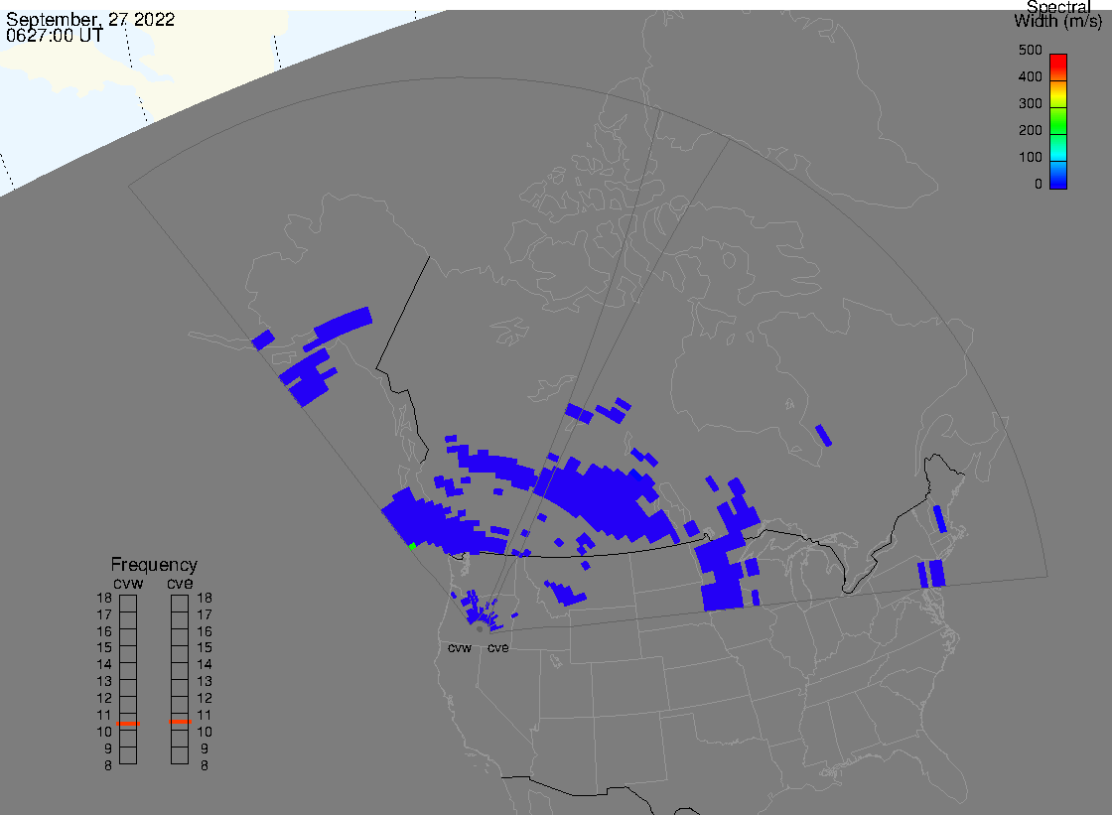This screenshot has height=815, width=1112.
Task: Click the red marker on cve frequency bar
Action: (x=180, y=722)
